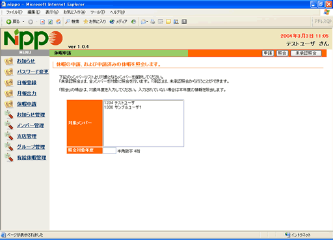This screenshot has height=240, width=333.
Task: Open the 休暇申請 sidebar link
Action: 27,104
